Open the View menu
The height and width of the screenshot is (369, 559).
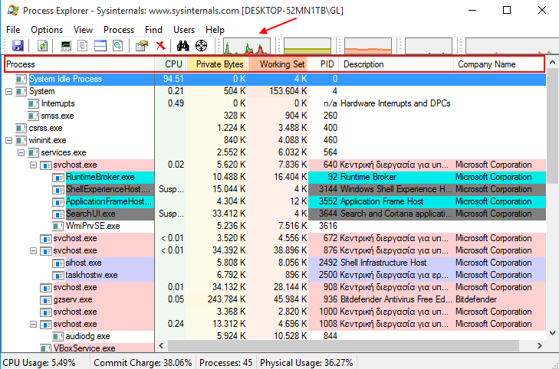tap(83, 30)
